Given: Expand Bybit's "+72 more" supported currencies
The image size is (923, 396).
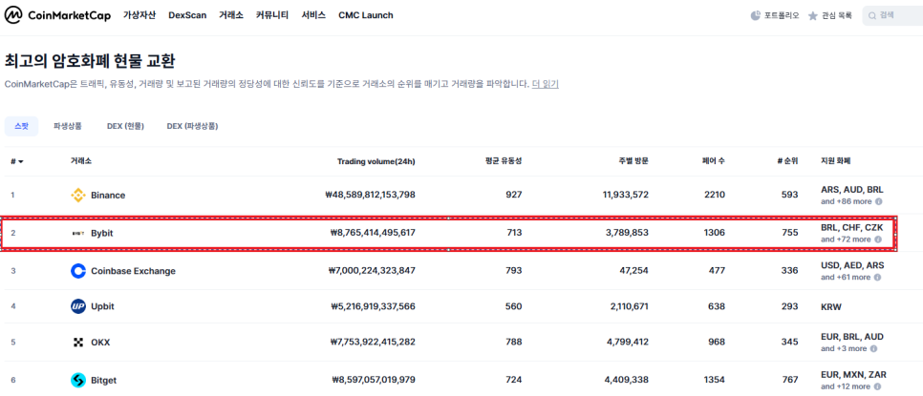Looking at the screenshot, I should 847,240.
